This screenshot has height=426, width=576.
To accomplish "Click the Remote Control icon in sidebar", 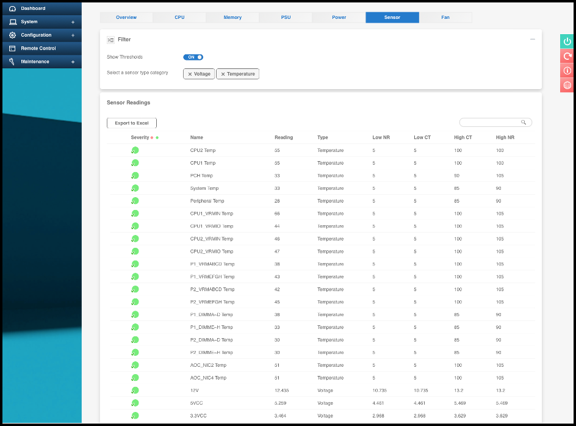I will [12, 48].
